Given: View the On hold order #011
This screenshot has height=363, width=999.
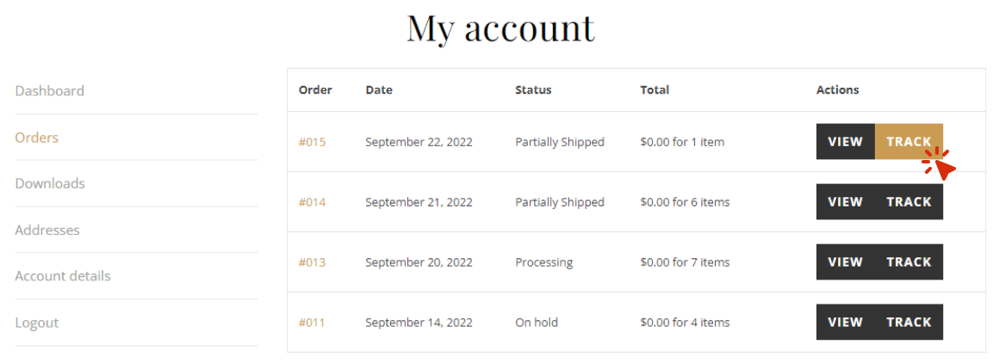Looking at the screenshot, I should (845, 323).
